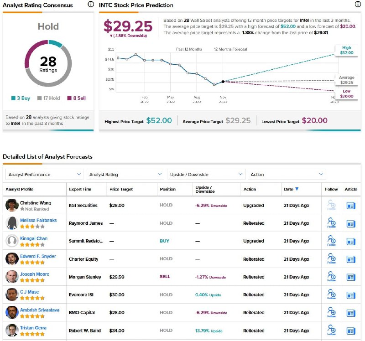Follow analyst Kinngai Chan
Image resolution: width=365 pixels, height=341 pixels.
[x=331, y=241]
